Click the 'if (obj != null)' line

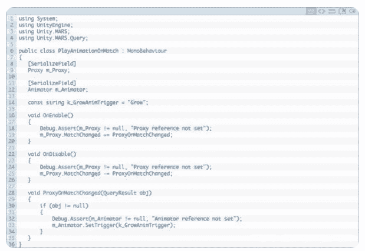[x=64, y=206]
